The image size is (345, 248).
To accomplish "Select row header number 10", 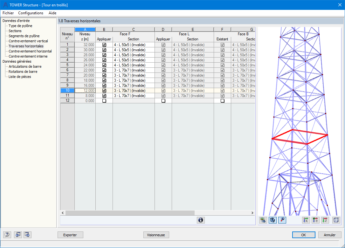I will pyautogui.click(x=67, y=90).
